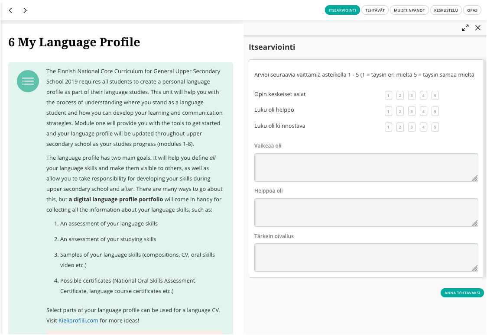The height and width of the screenshot is (335, 487).
Task: Rate 'Opin keskeiset asiat' as 1
Action: 389,96
